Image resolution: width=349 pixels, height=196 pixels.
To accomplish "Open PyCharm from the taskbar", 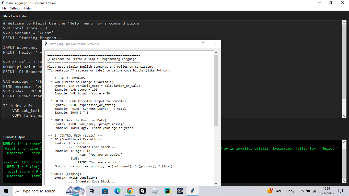I will [167, 191].
